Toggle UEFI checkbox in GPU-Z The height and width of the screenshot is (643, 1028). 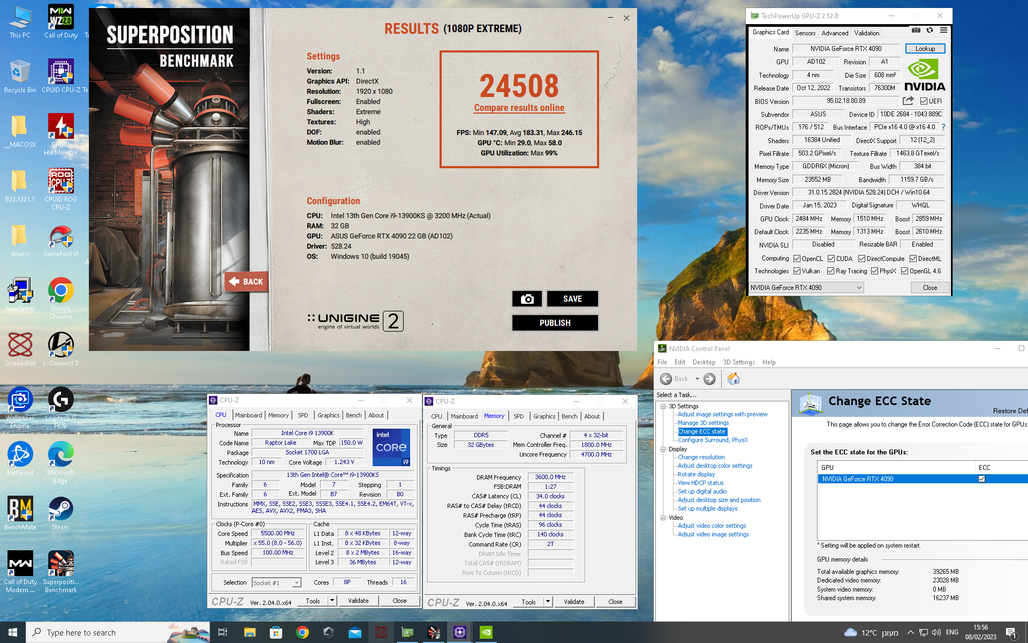click(x=924, y=101)
